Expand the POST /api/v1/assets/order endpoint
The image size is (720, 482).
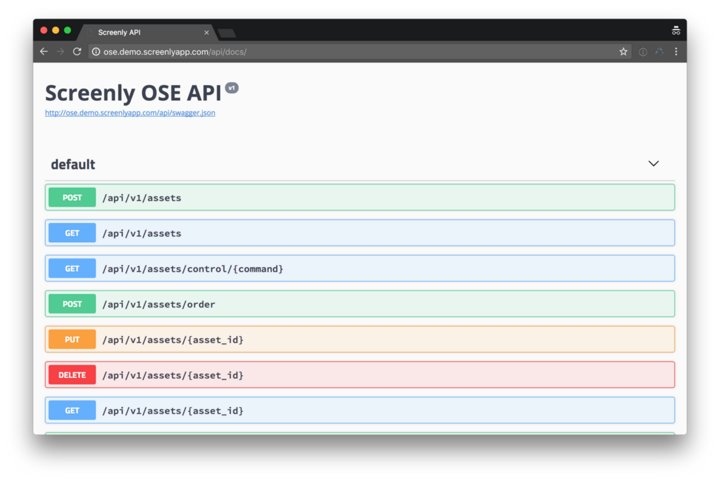360,304
